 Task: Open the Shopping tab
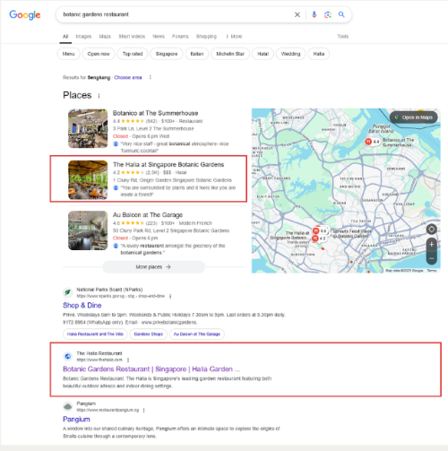click(x=206, y=37)
